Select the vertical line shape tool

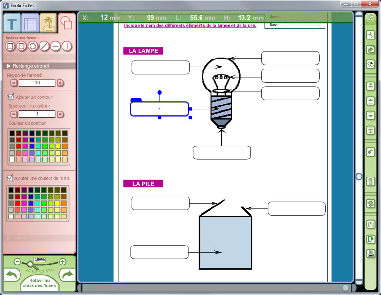click(67, 46)
